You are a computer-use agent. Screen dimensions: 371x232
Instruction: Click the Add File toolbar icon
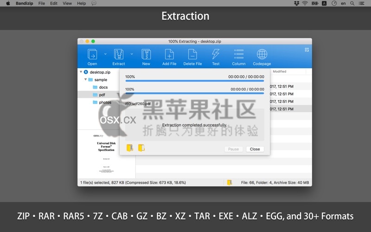(169, 54)
